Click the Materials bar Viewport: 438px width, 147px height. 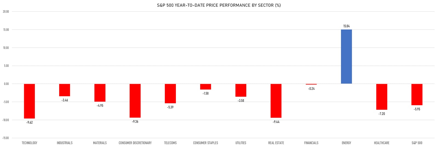point(100,93)
